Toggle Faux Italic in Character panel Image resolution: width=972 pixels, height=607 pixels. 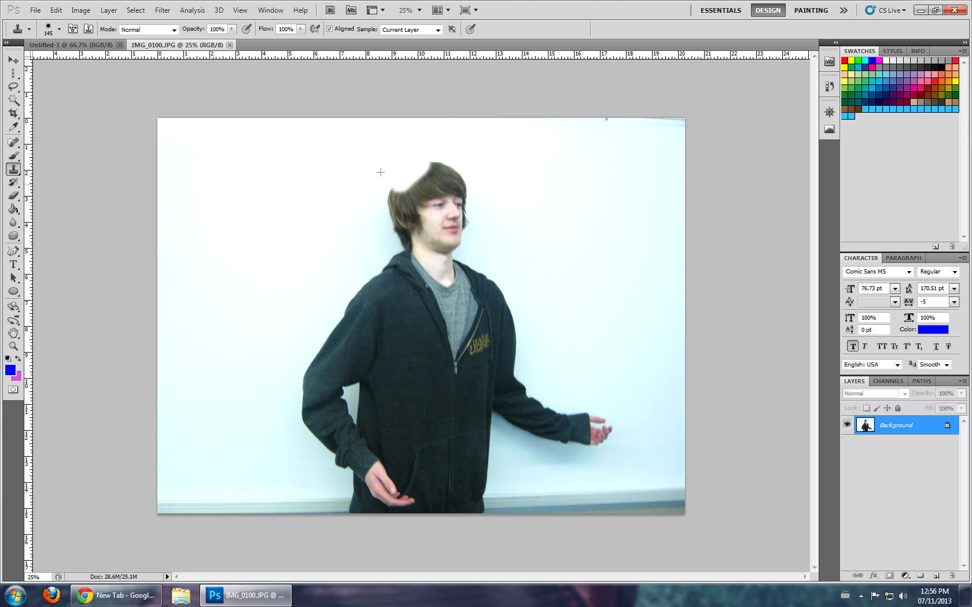click(865, 346)
